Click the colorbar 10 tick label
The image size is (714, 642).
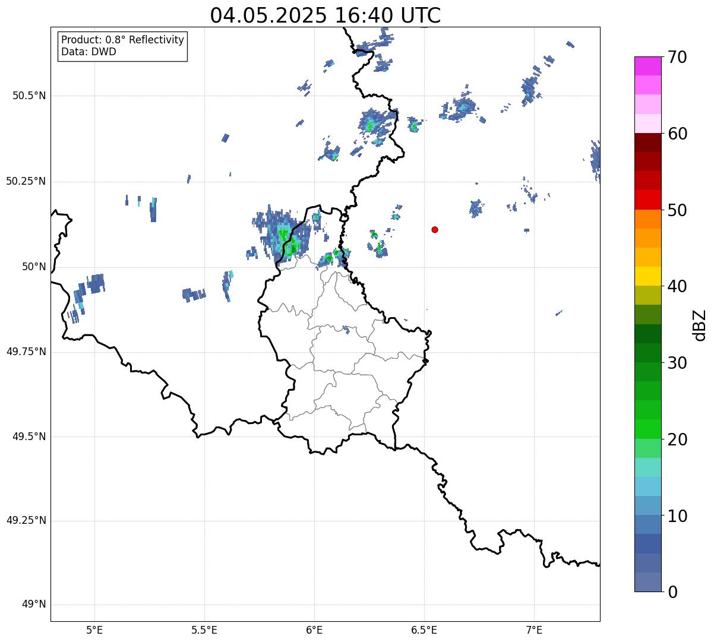[677, 516]
